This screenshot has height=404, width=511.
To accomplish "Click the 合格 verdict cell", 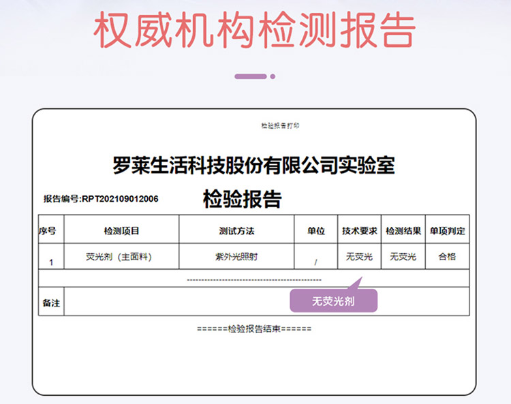I will tap(447, 257).
